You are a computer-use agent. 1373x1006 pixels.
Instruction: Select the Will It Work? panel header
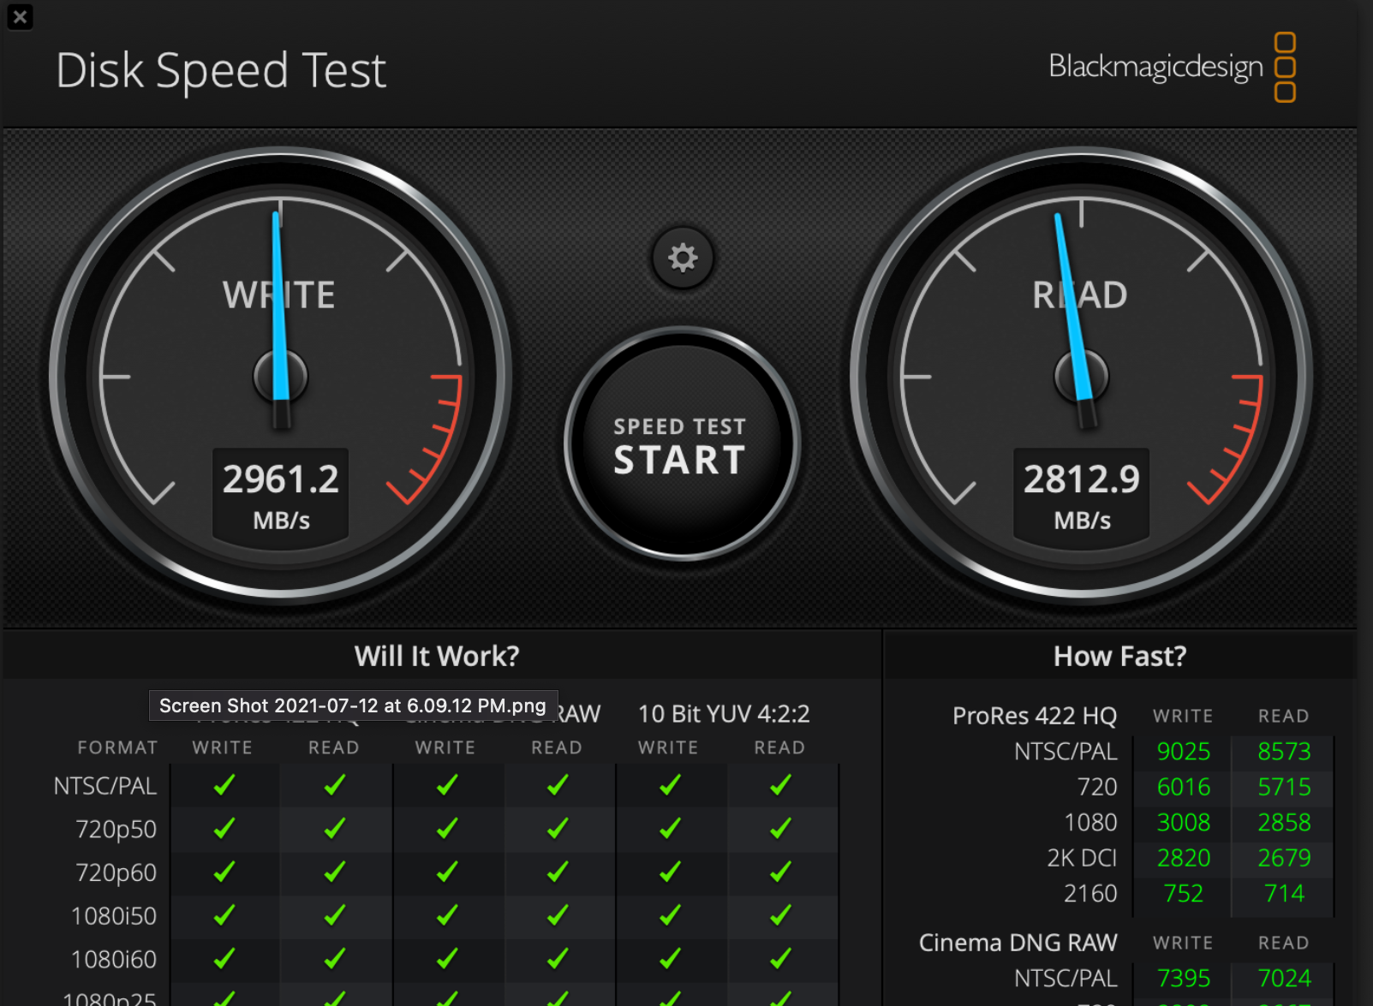(436, 655)
